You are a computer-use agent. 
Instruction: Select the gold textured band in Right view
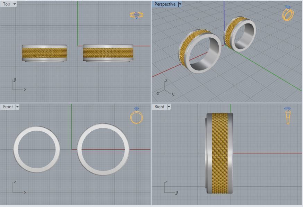click(x=220, y=153)
